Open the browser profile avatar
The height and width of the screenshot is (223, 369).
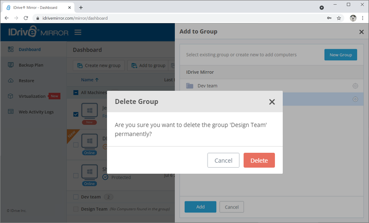[x=353, y=18]
